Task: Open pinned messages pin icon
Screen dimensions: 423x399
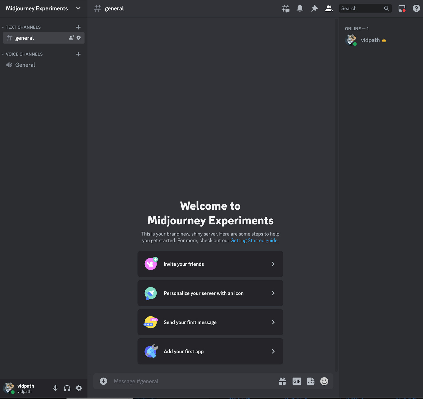Action: (x=314, y=8)
